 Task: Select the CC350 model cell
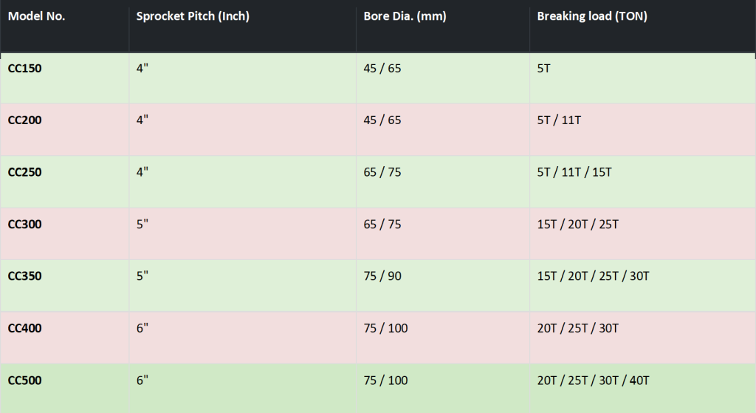coord(25,276)
